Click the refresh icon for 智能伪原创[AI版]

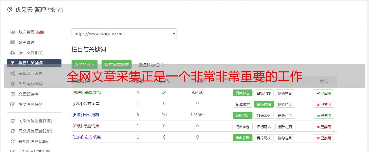12,141
